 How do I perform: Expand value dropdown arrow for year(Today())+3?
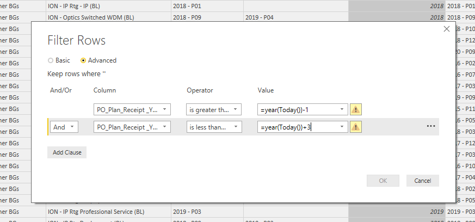coord(342,127)
